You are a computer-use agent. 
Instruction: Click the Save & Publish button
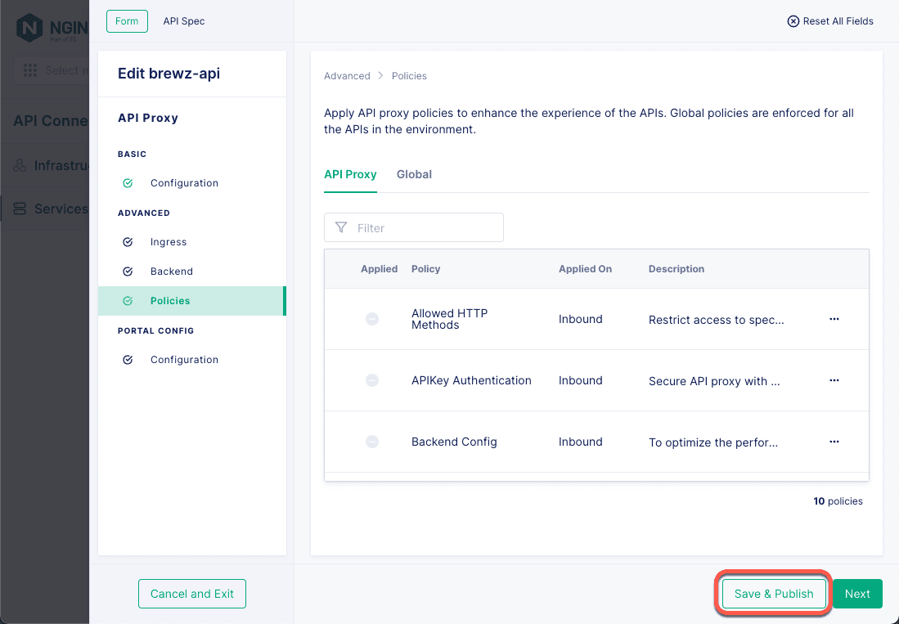[772, 594]
